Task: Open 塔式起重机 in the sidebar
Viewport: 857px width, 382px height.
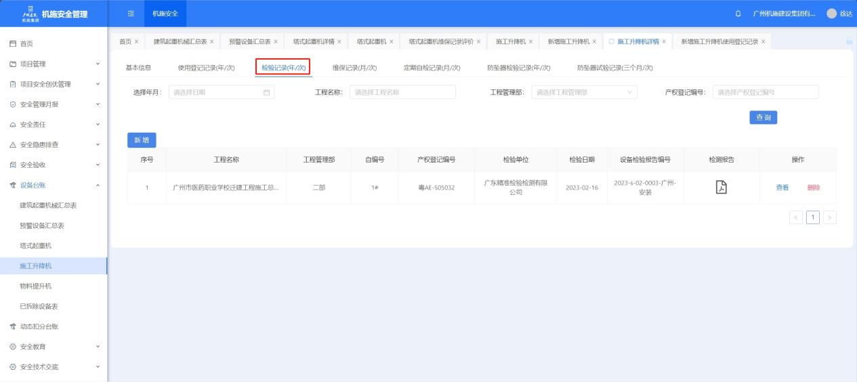Action: pyautogui.click(x=36, y=245)
